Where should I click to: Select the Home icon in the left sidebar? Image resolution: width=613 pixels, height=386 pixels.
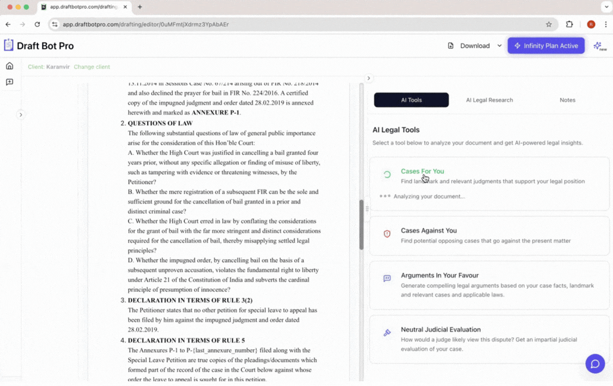click(9, 66)
